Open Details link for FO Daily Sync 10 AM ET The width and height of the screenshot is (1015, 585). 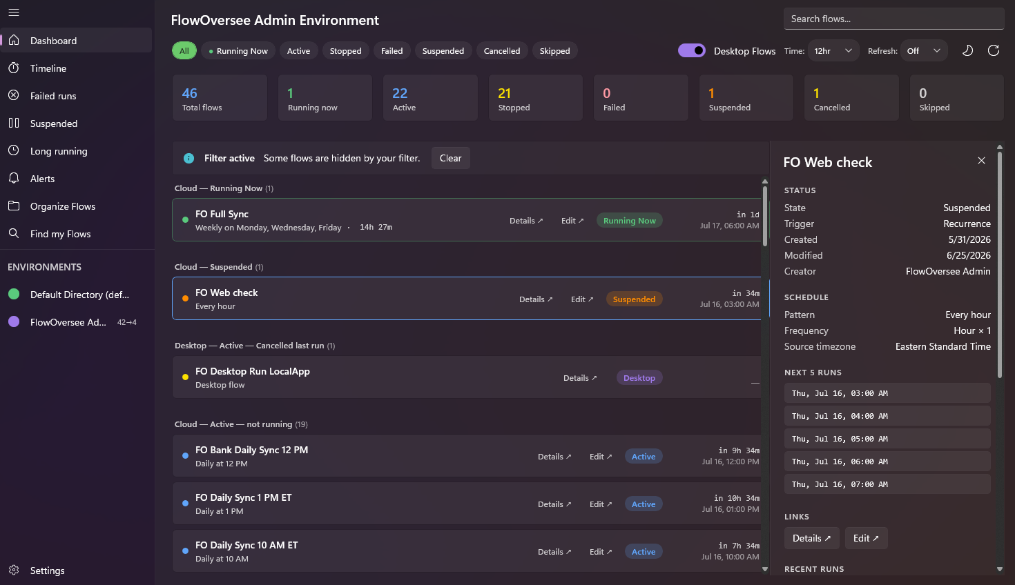point(554,552)
